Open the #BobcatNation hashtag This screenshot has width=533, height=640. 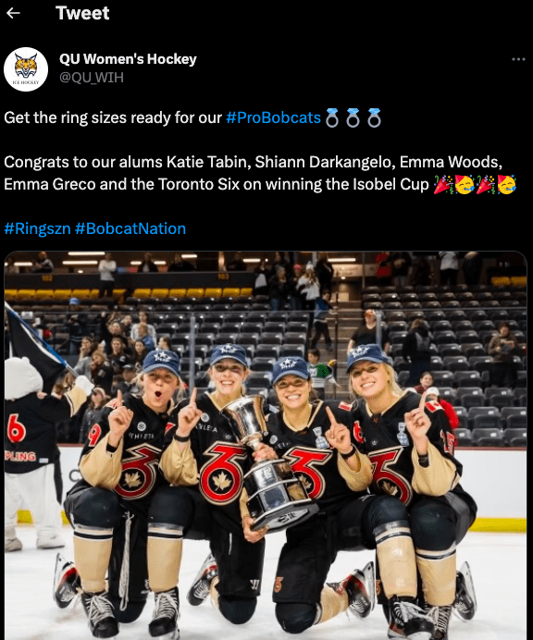coord(130,228)
